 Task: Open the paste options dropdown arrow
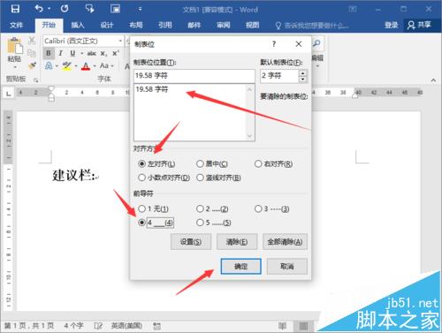[x=15, y=67]
